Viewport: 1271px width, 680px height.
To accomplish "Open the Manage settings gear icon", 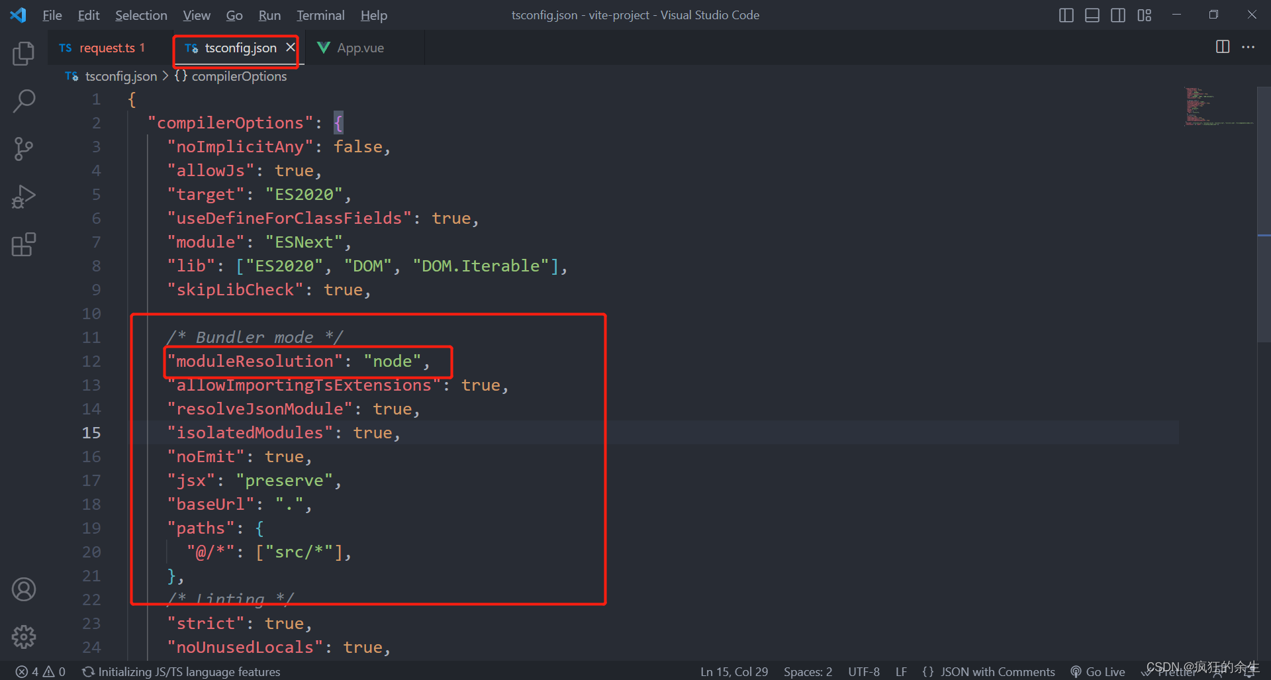I will coord(23,636).
